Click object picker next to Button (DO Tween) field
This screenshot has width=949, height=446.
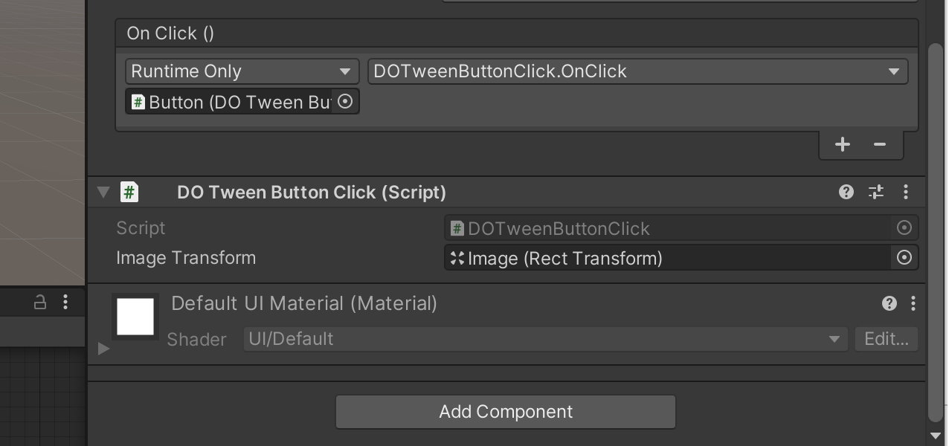tap(345, 102)
